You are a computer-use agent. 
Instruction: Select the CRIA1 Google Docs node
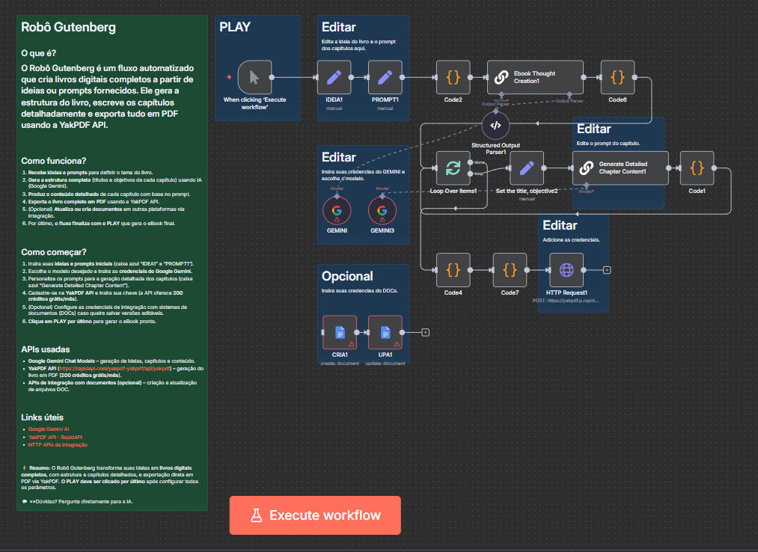click(340, 332)
